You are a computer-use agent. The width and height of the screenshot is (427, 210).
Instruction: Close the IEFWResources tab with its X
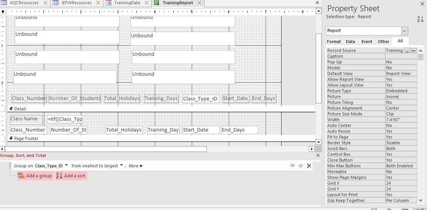[98, 3]
